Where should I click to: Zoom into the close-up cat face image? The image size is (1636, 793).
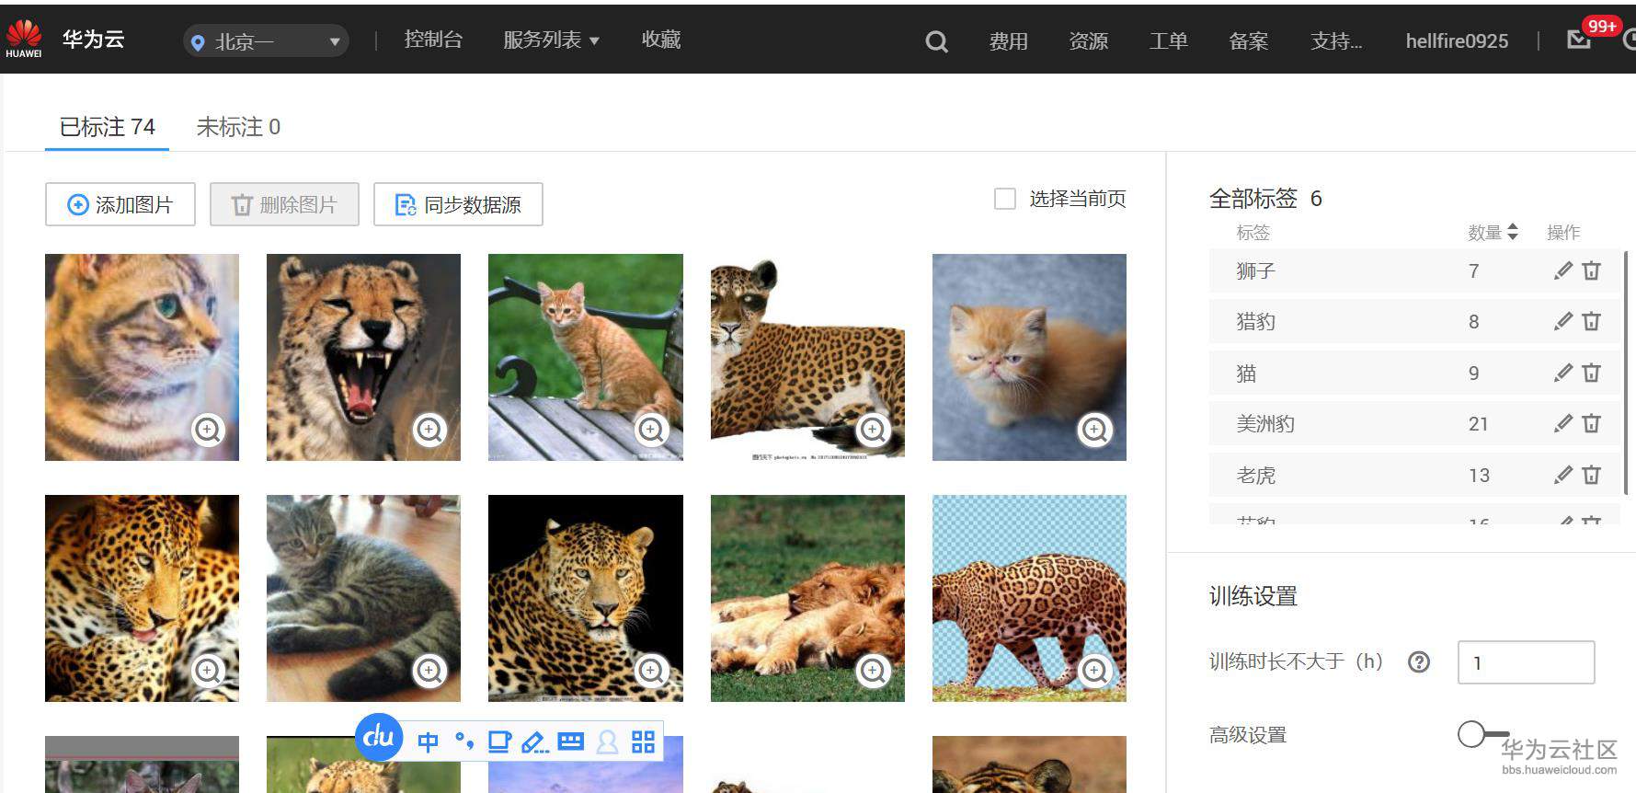pos(208,430)
